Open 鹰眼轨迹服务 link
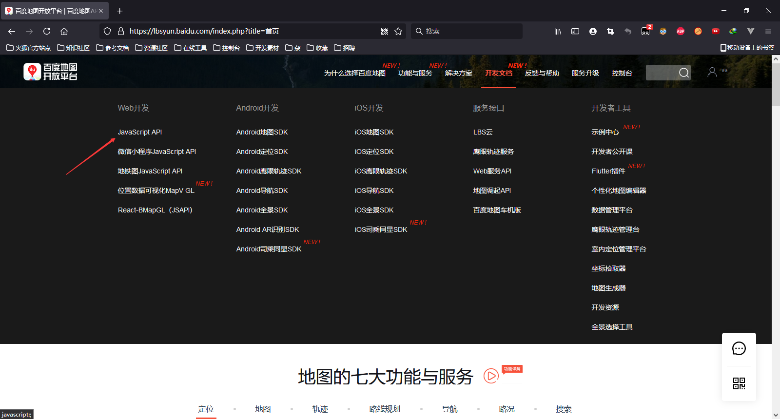This screenshot has height=419, width=780. pos(493,152)
